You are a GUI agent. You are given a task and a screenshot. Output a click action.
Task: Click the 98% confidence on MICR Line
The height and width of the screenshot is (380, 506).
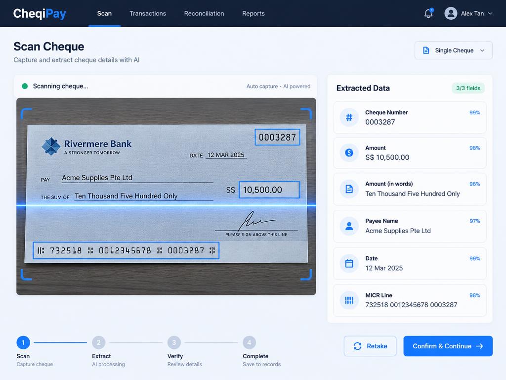click(x=475, y=295)
